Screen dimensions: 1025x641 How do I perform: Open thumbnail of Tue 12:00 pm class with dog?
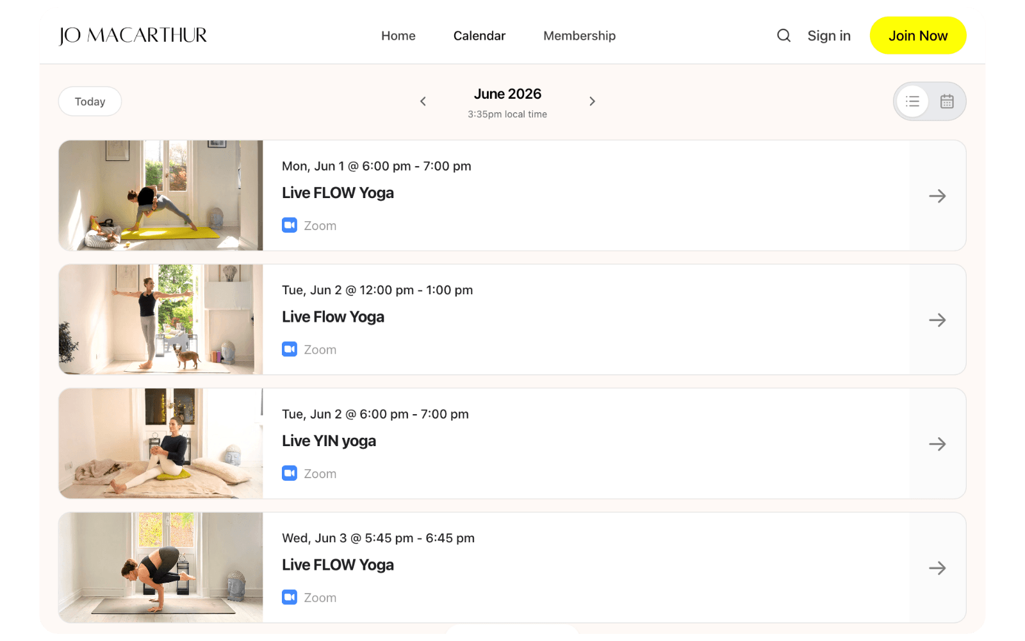tap(161, 319)
